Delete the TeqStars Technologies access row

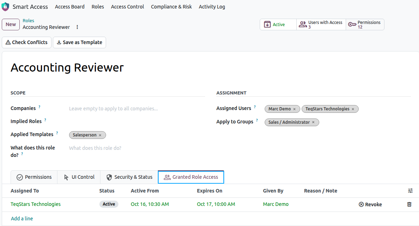pos(409,204)
